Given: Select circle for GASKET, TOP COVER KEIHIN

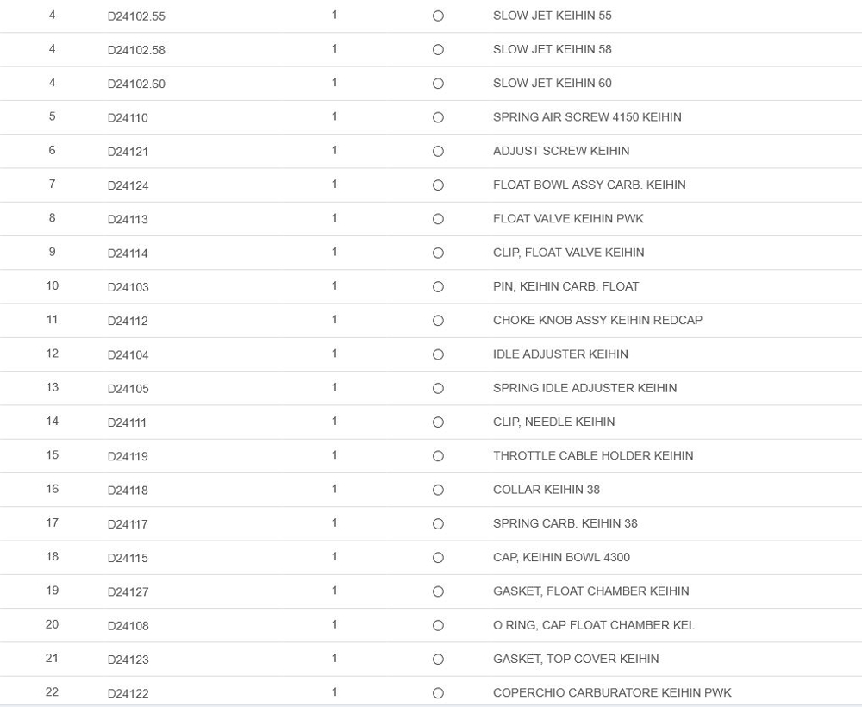Looking at the screenshot, I should click(438, 660).
